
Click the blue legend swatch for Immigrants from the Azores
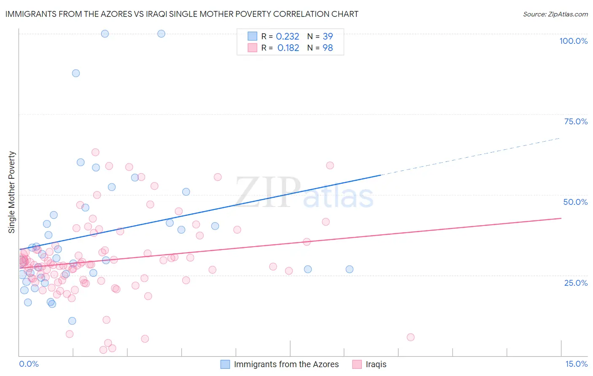(x=225, y=364)
